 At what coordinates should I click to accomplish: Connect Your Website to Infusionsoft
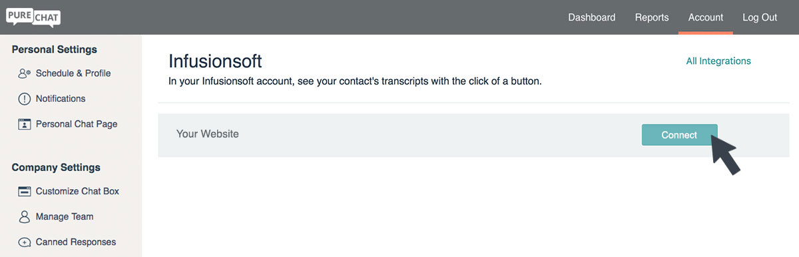pos(679,135)
